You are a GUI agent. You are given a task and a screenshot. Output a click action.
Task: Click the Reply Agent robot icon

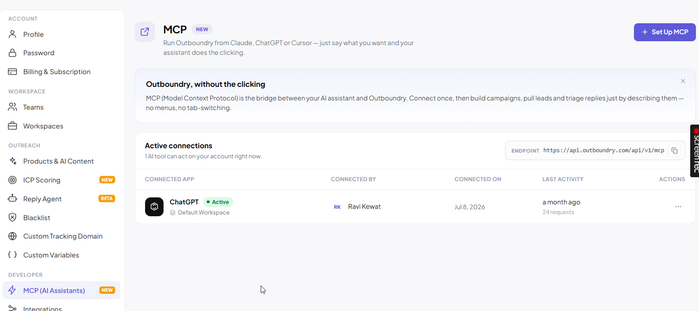(x=13, y=198)
